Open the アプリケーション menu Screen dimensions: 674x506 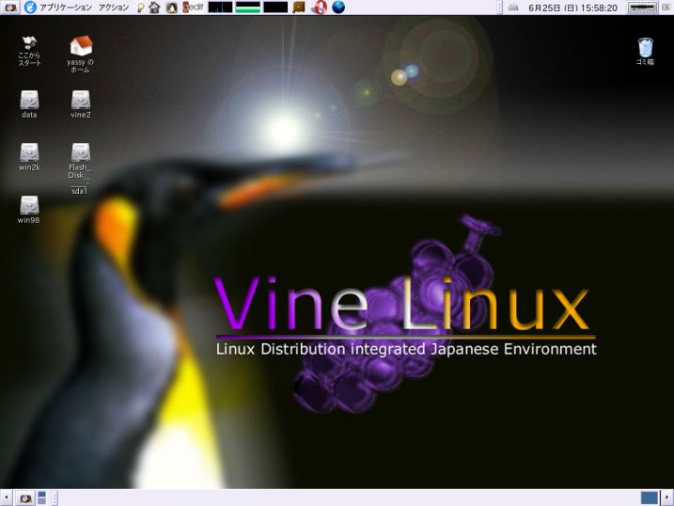(x=66, y=8)
